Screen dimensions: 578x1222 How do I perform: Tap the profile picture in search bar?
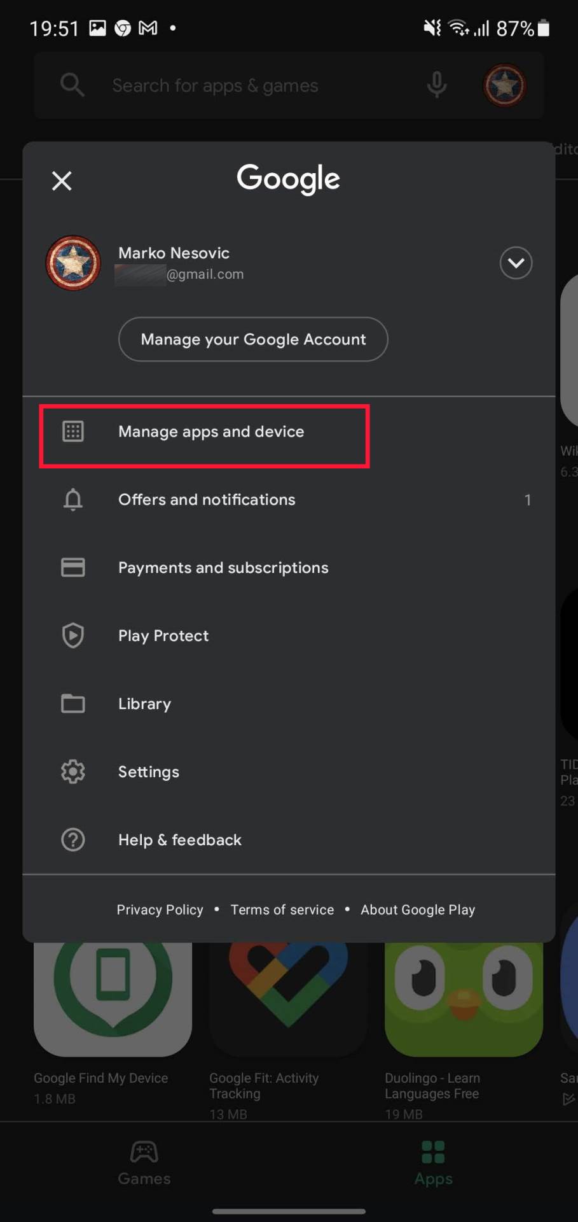(x=505, y=85)
